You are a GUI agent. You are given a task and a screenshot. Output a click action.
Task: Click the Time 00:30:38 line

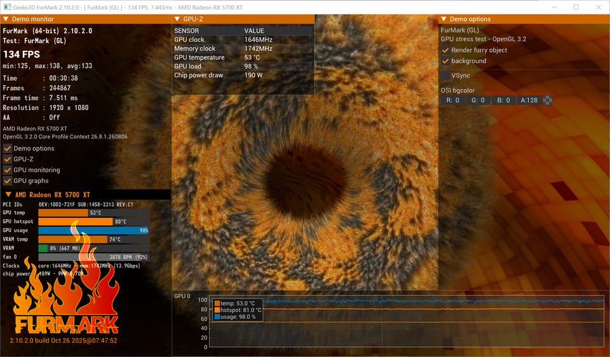click(x=41, y=78)
